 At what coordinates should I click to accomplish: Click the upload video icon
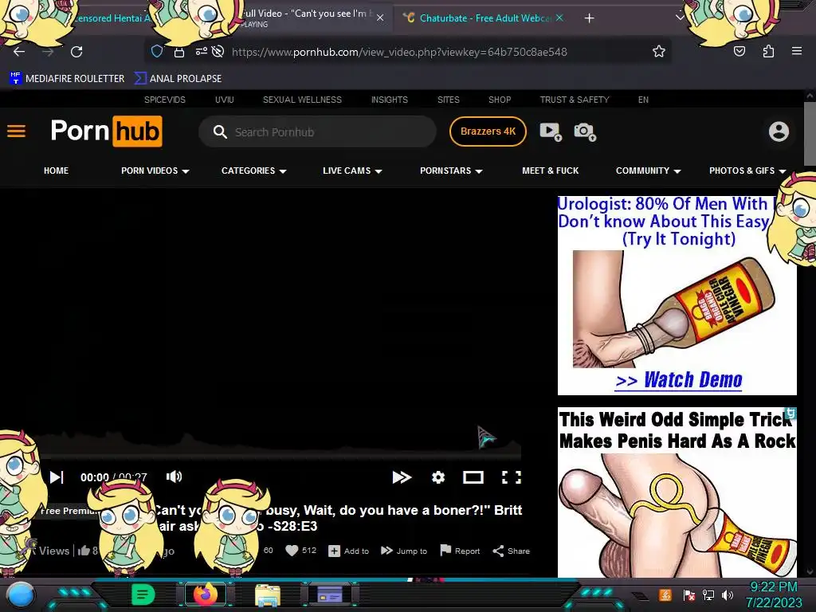pos(551,131)
